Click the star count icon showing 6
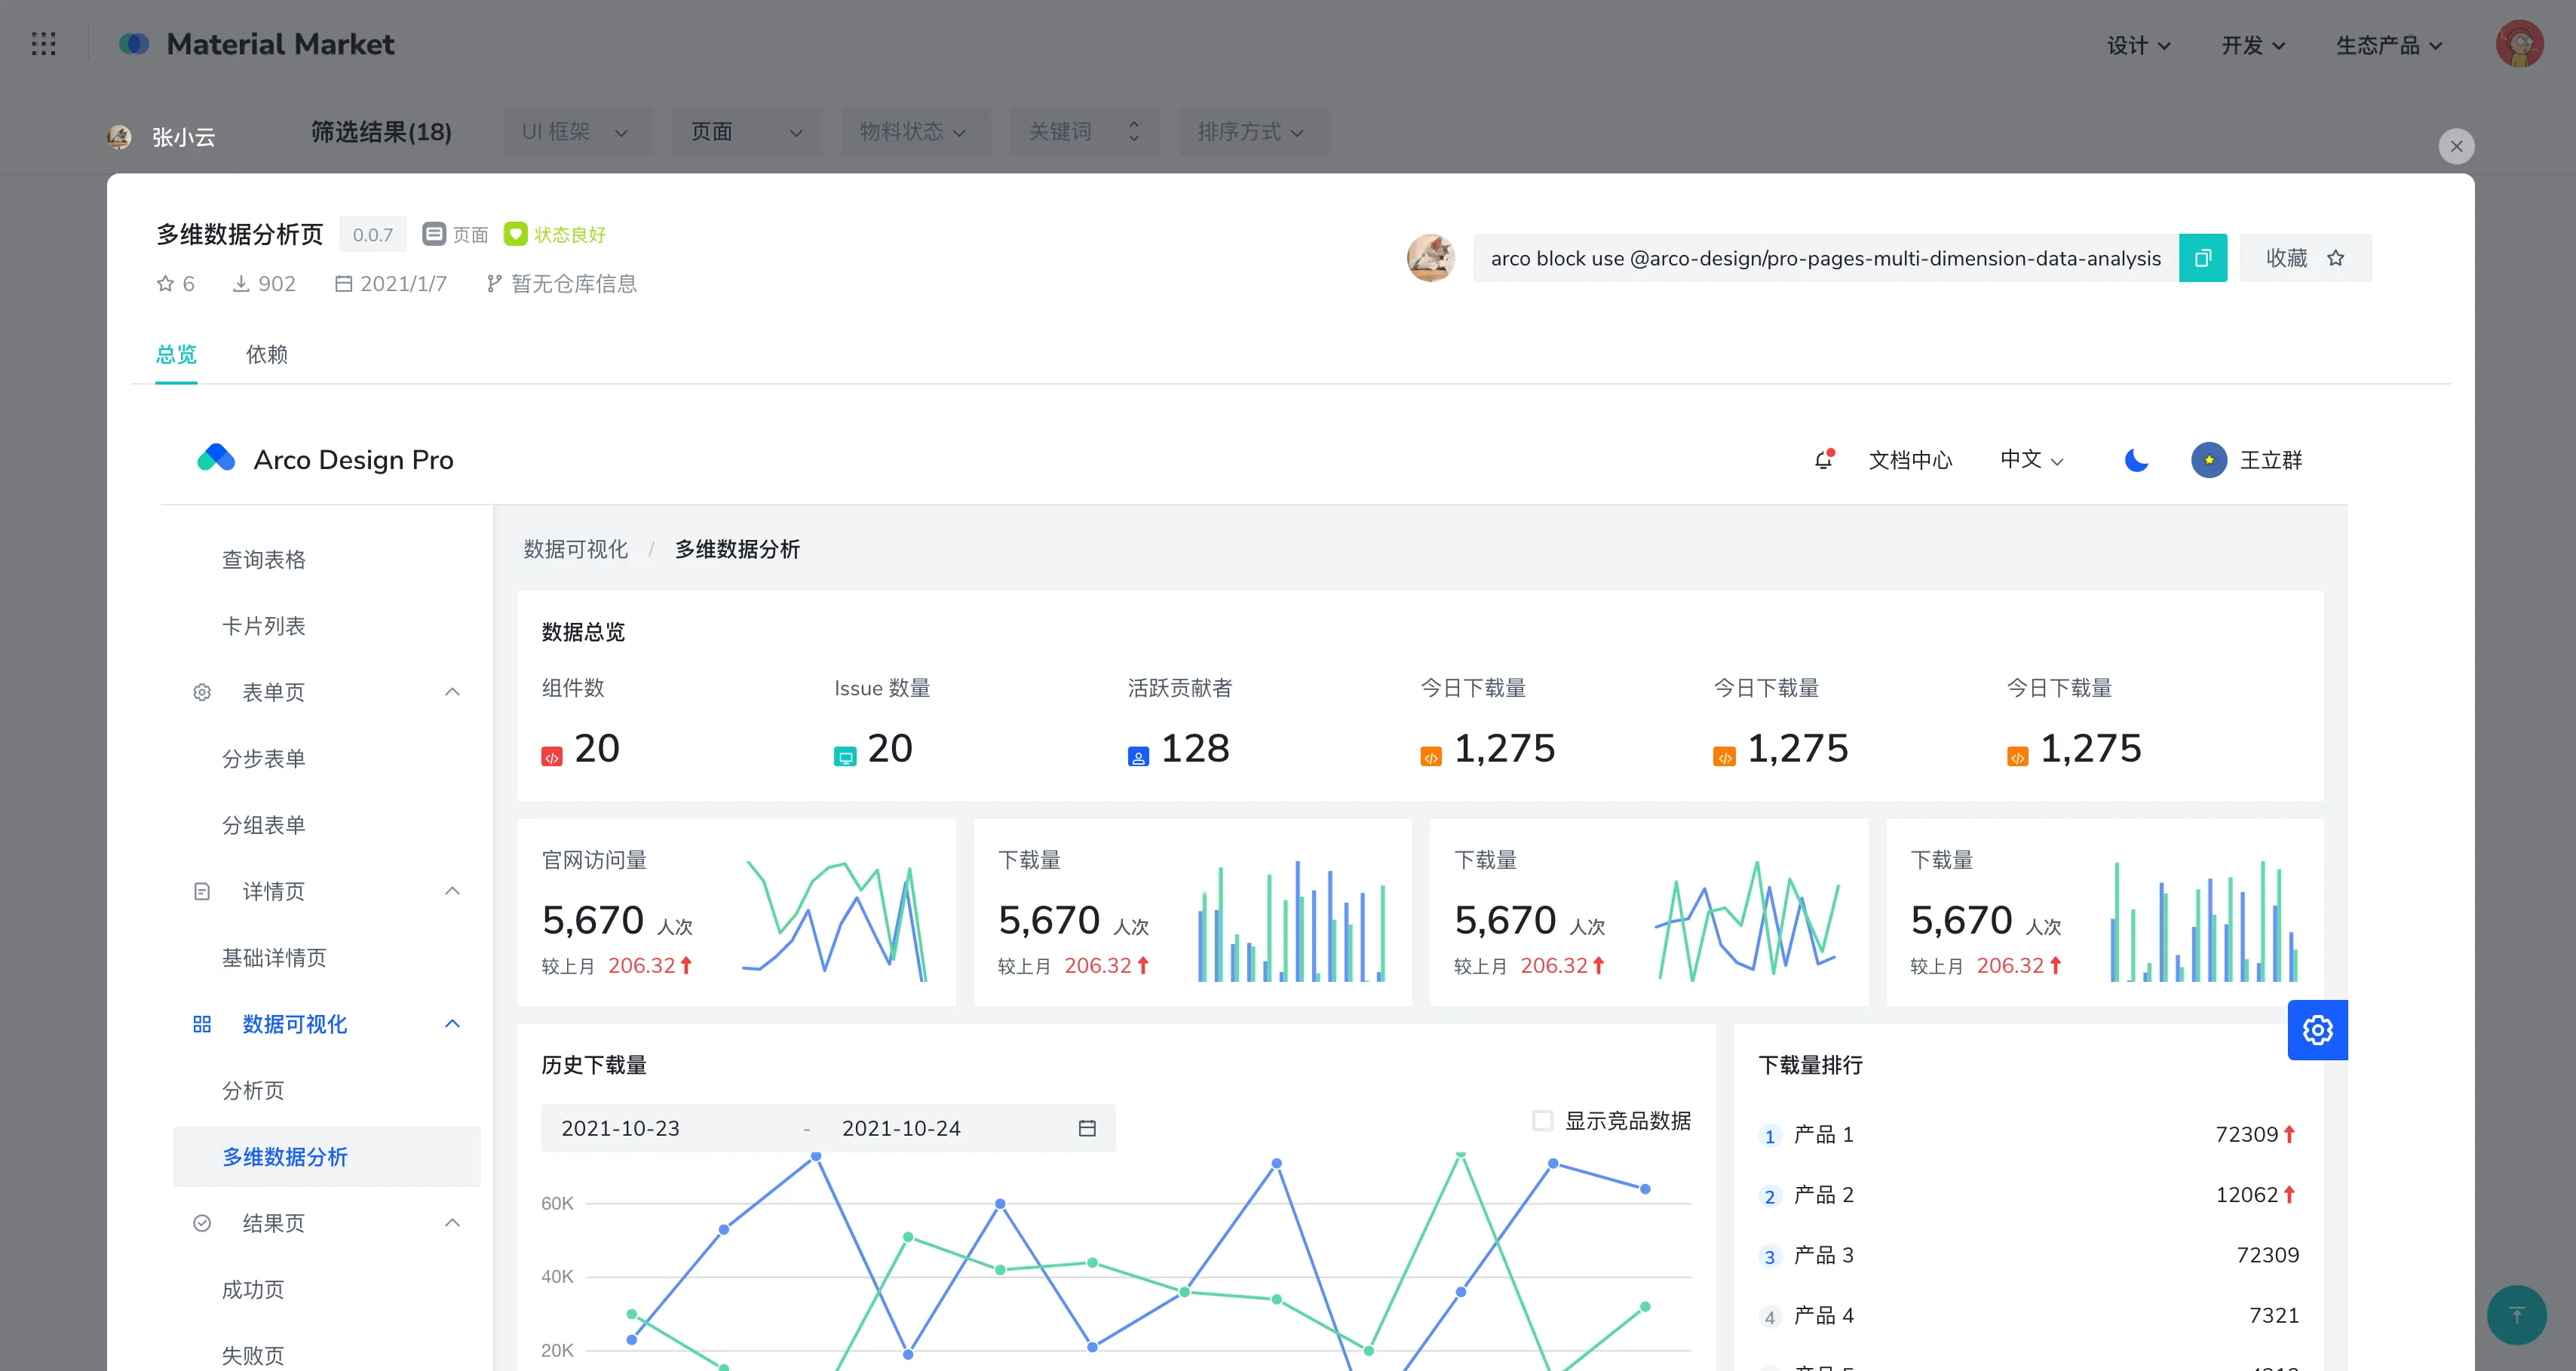The height and width of the screenshot is (1371, 2576). pos(165,284)
